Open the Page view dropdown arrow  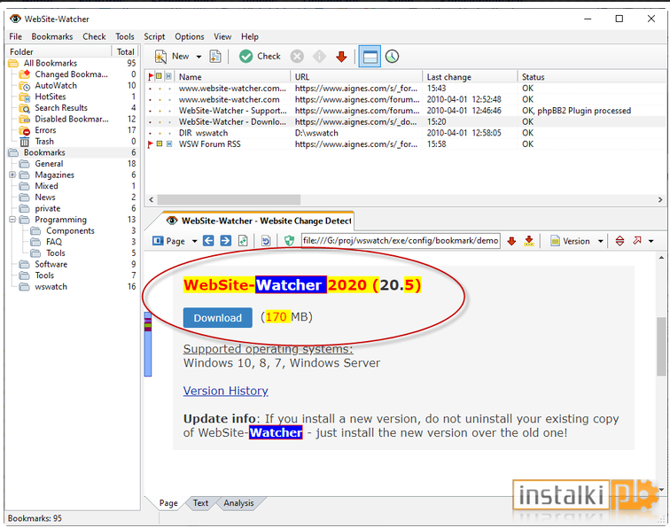point(194,241)
